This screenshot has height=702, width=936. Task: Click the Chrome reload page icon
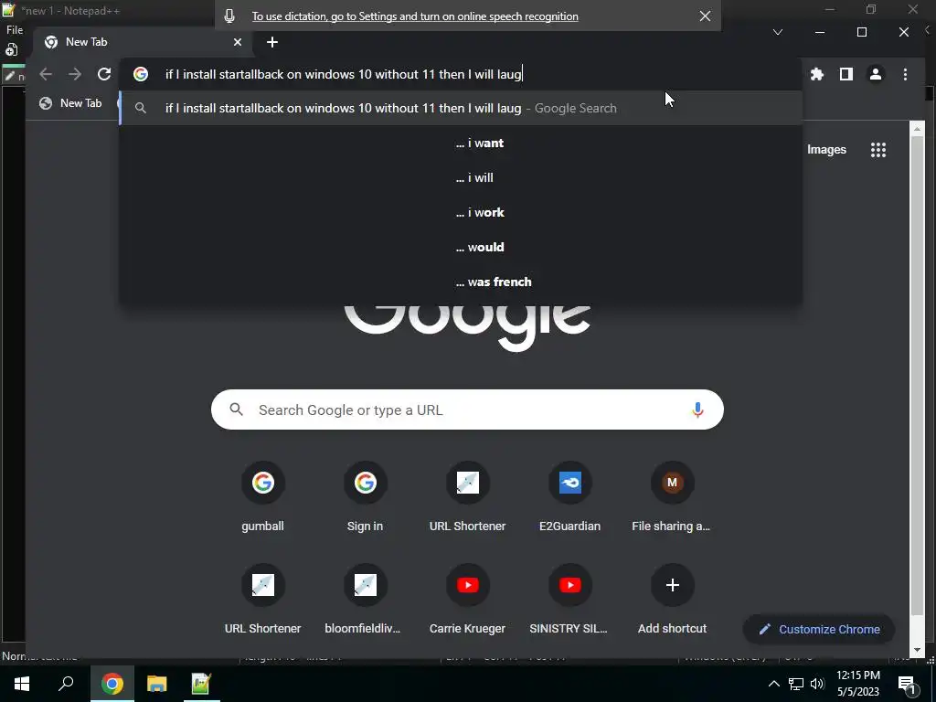coord(104,74)
